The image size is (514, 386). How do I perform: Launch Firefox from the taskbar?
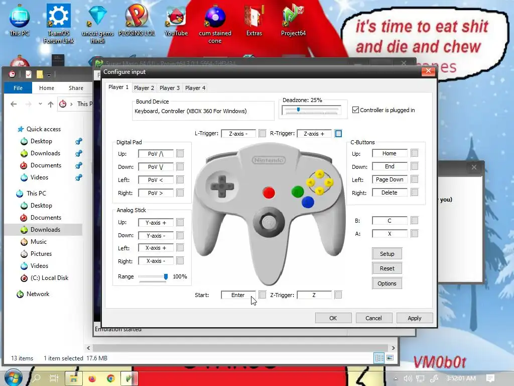(92, 379)
